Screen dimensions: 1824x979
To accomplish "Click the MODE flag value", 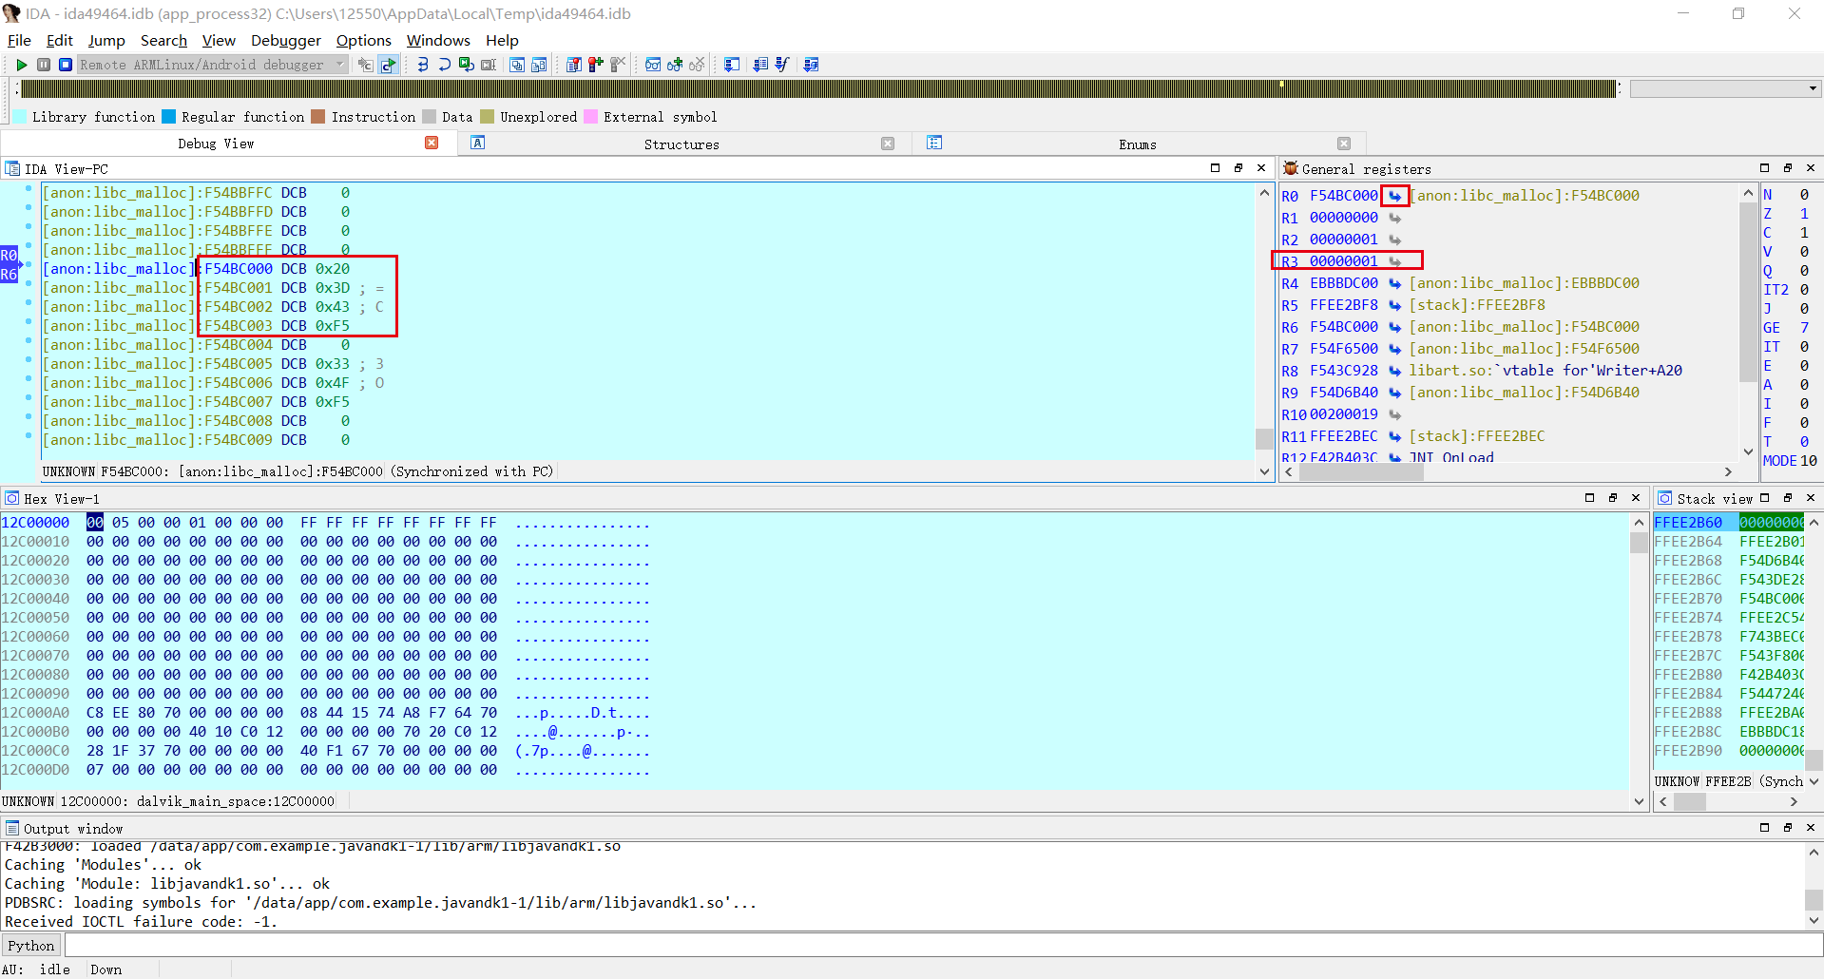I will (x=1808, y=461).
